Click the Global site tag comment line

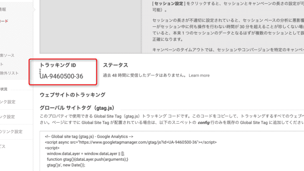click(89, 136)
